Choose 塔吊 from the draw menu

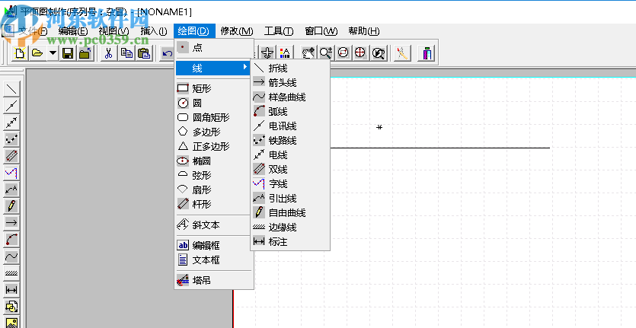(x=214, y=280)
